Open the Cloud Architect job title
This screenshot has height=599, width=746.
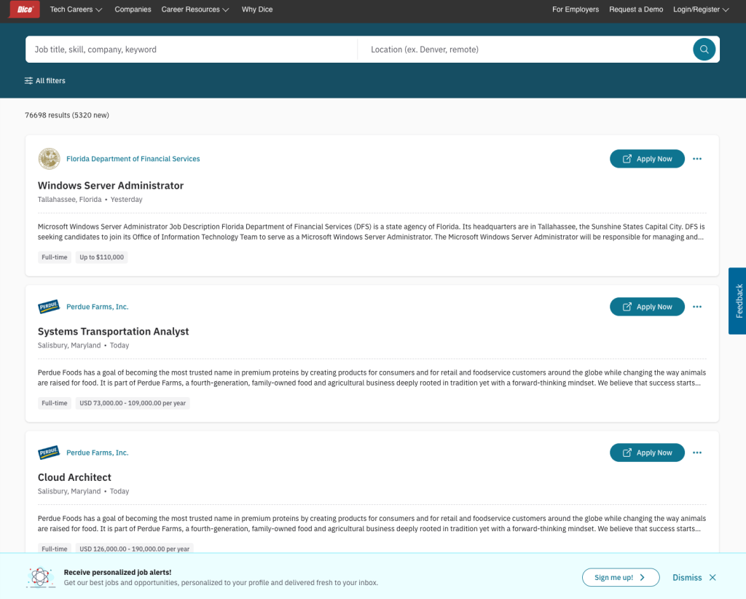[x=75, y=478]
